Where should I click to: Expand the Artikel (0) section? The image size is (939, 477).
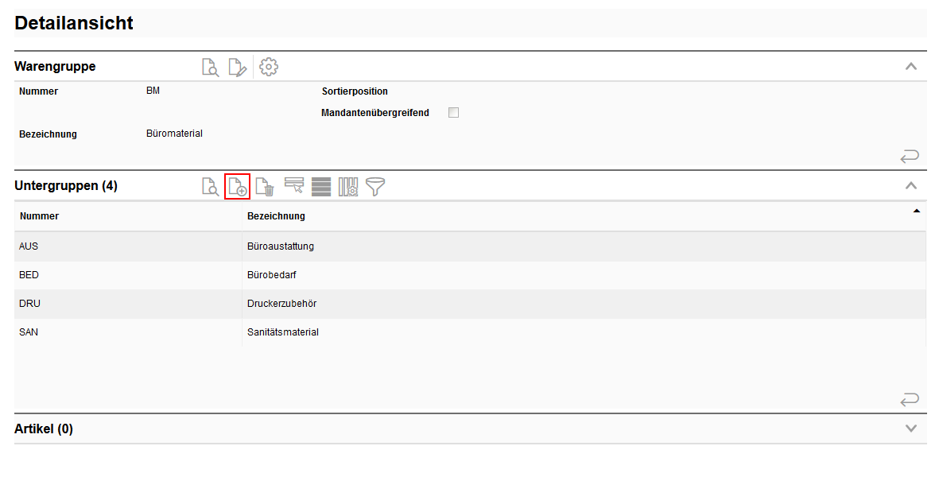pos(911,429)
